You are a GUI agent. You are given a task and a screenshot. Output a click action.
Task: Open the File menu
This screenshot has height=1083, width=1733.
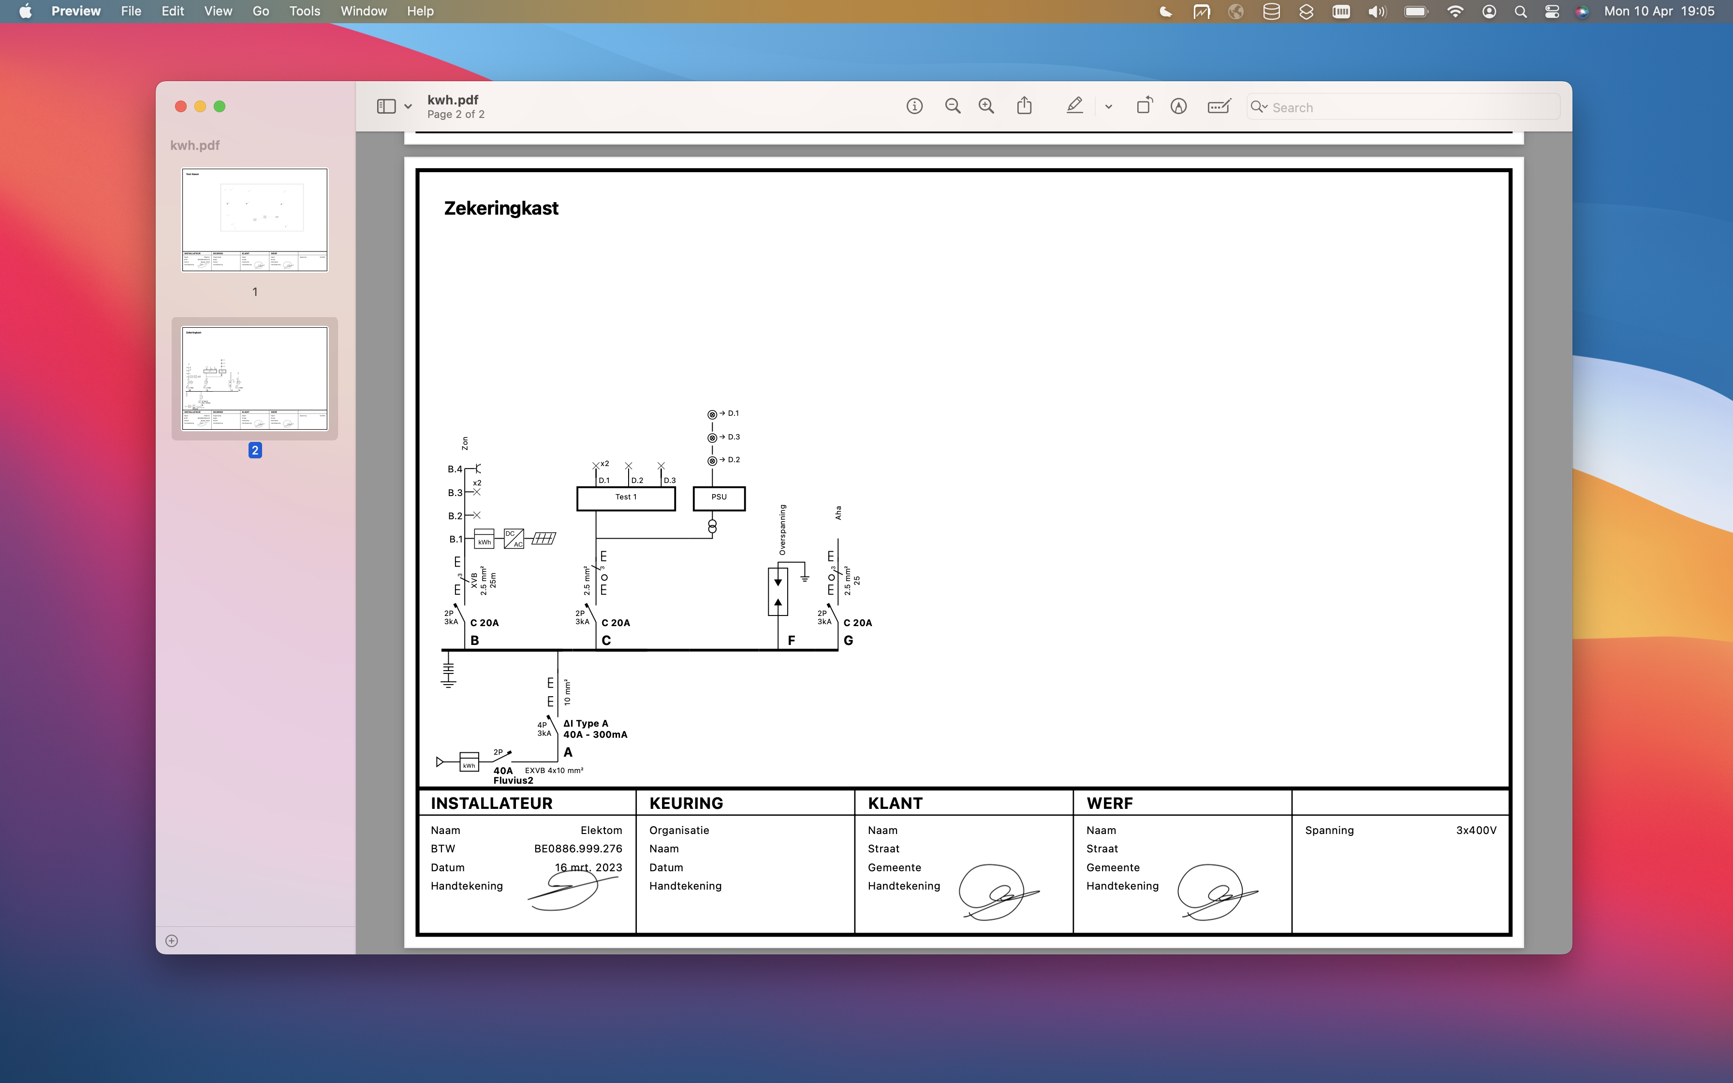[x=131, y=12]
